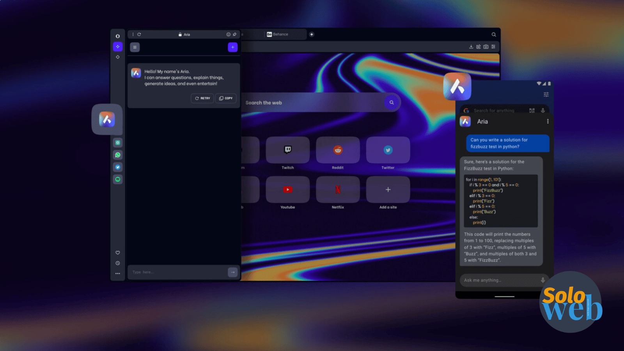Open Spotify from the sidebar

[117, 179]
